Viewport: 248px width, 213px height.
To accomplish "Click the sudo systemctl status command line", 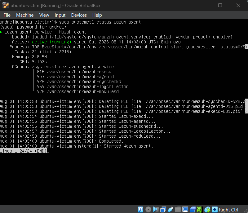I will click(x=70, y=22).
